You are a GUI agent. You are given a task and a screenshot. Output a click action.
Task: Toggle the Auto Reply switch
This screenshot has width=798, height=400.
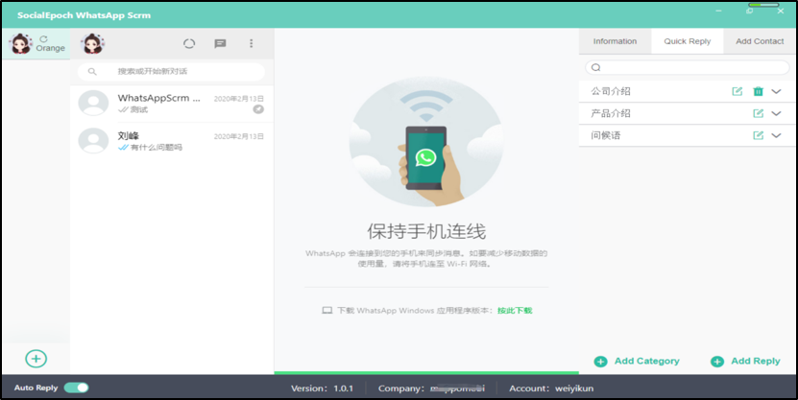(76, 388)
